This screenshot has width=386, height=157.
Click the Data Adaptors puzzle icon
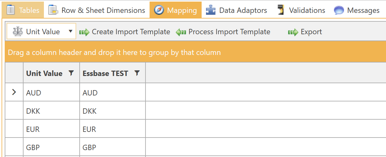click(x=211, y=10)
